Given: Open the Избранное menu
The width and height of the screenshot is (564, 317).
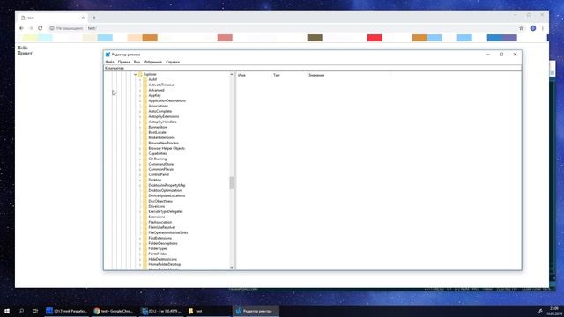Looking at the screenshot, I should pos(152,62).
